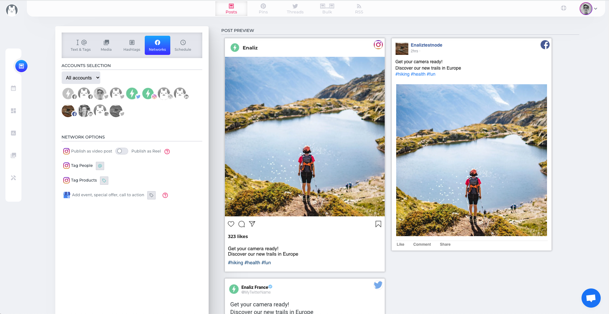The image size is (609, 314).
Task: Switch to the Schedule tab
Action: [x=183, y=45]
